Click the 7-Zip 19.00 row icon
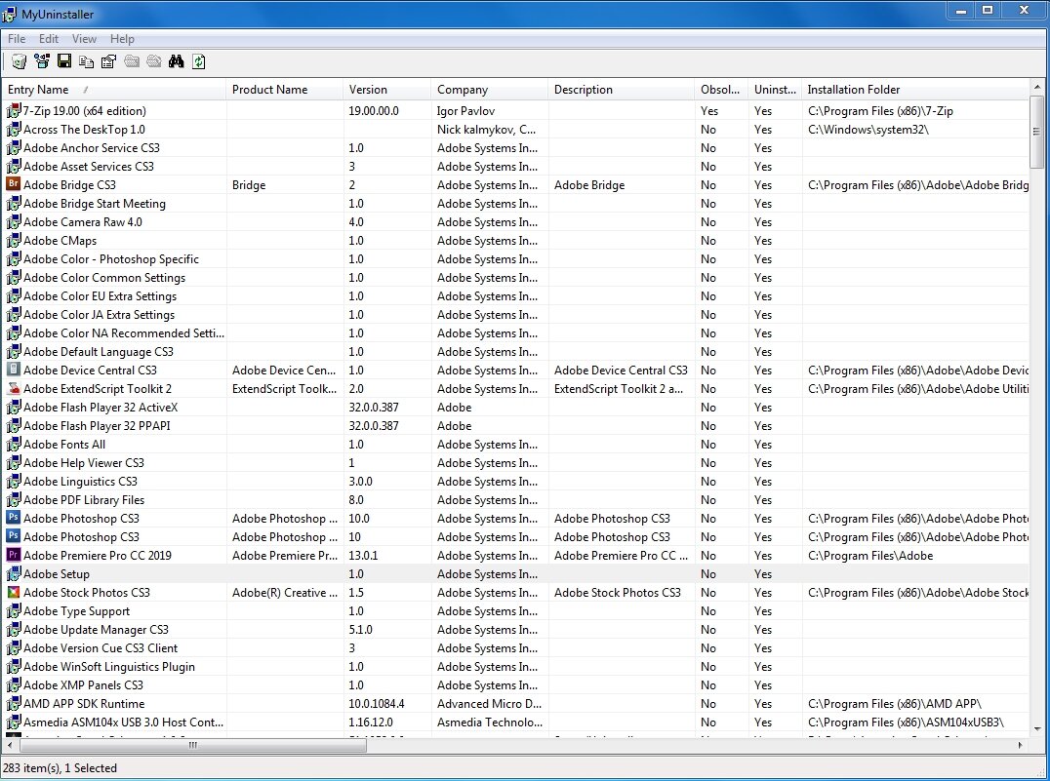Viewport: 1050px width, 781px height. pyautogui.click(x=14, y=110)
